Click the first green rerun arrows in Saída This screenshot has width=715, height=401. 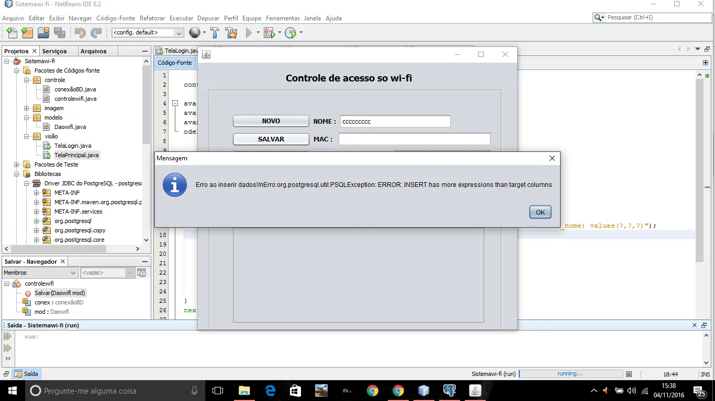[x=7, y=337]
